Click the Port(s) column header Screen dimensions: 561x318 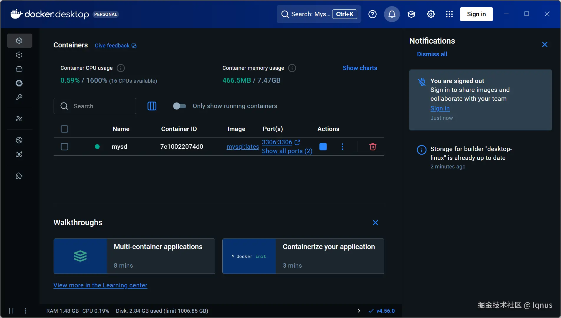[273, 129]
